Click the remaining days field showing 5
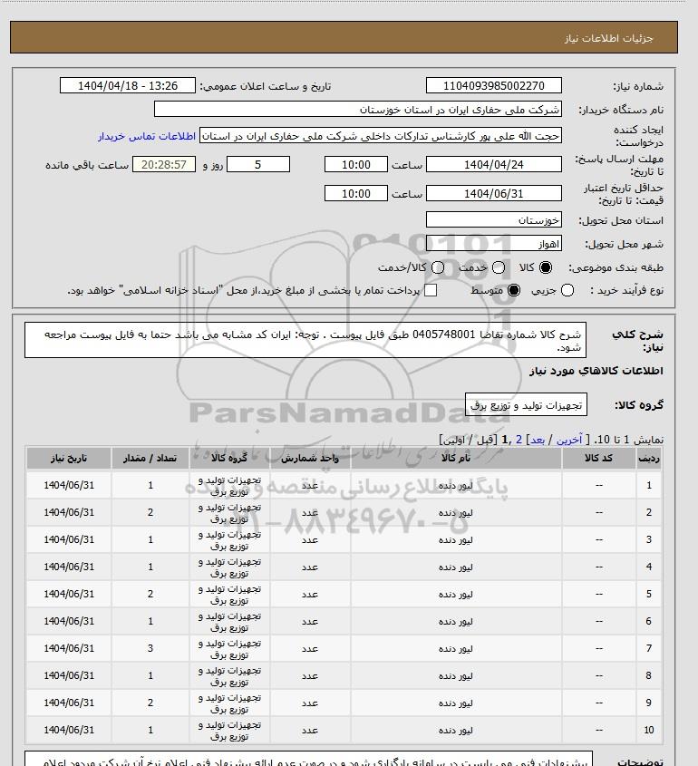This screenshot has width=698, height=766. tap(258, 164)
